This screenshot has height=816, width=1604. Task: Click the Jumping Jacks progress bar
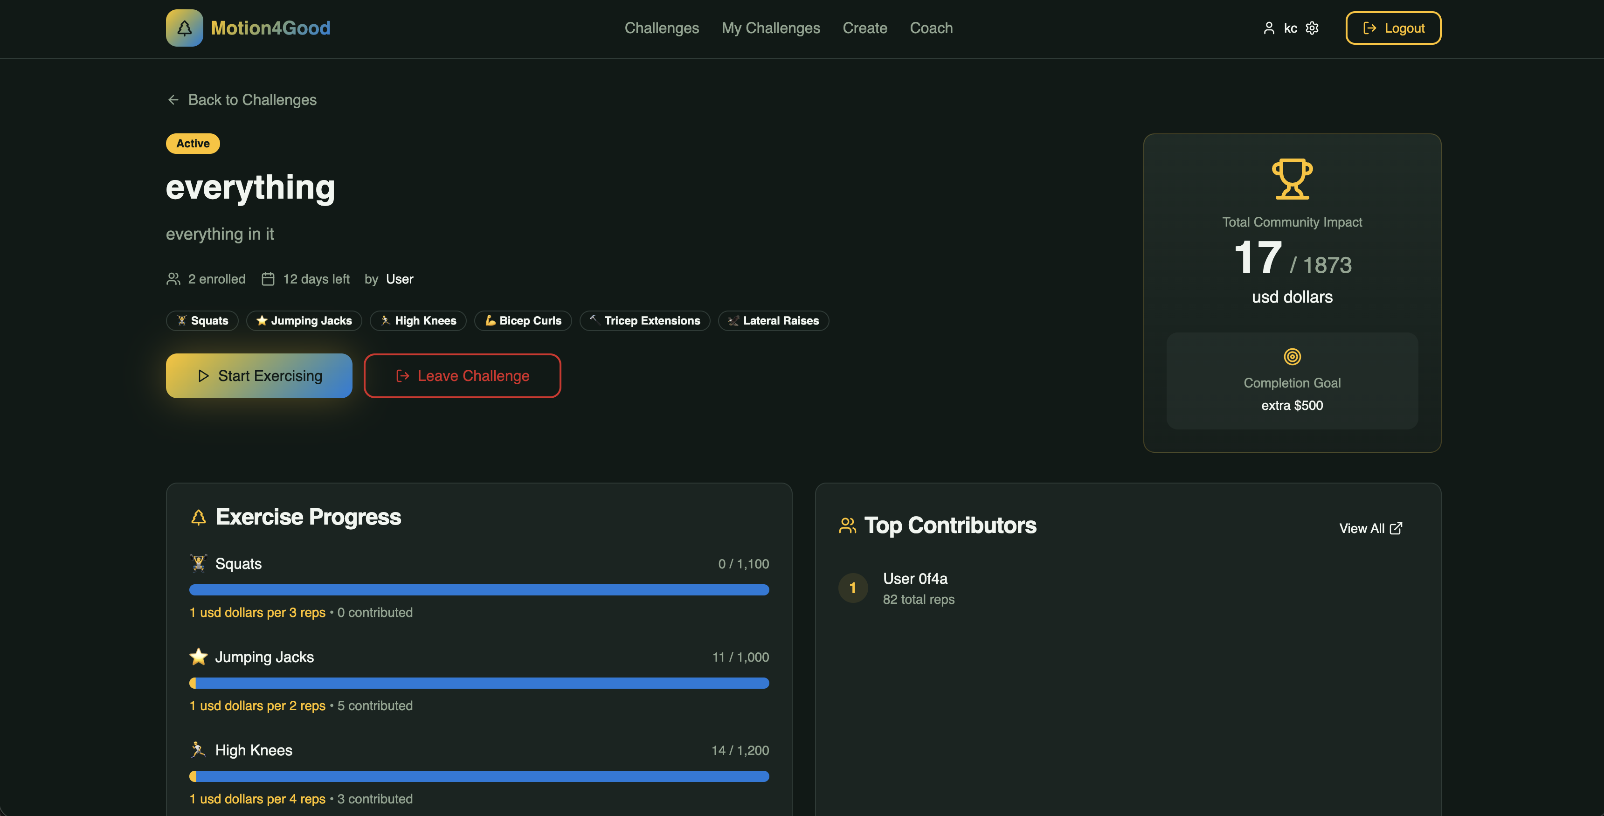[479, 683]
